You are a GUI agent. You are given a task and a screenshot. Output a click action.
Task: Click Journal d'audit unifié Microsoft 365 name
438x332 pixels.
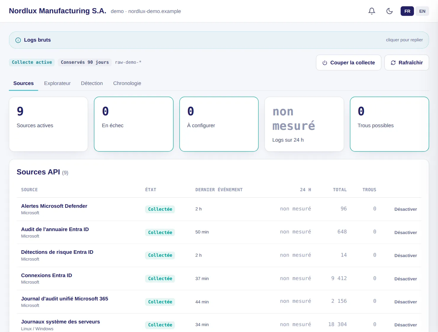[x=65, y=299]
